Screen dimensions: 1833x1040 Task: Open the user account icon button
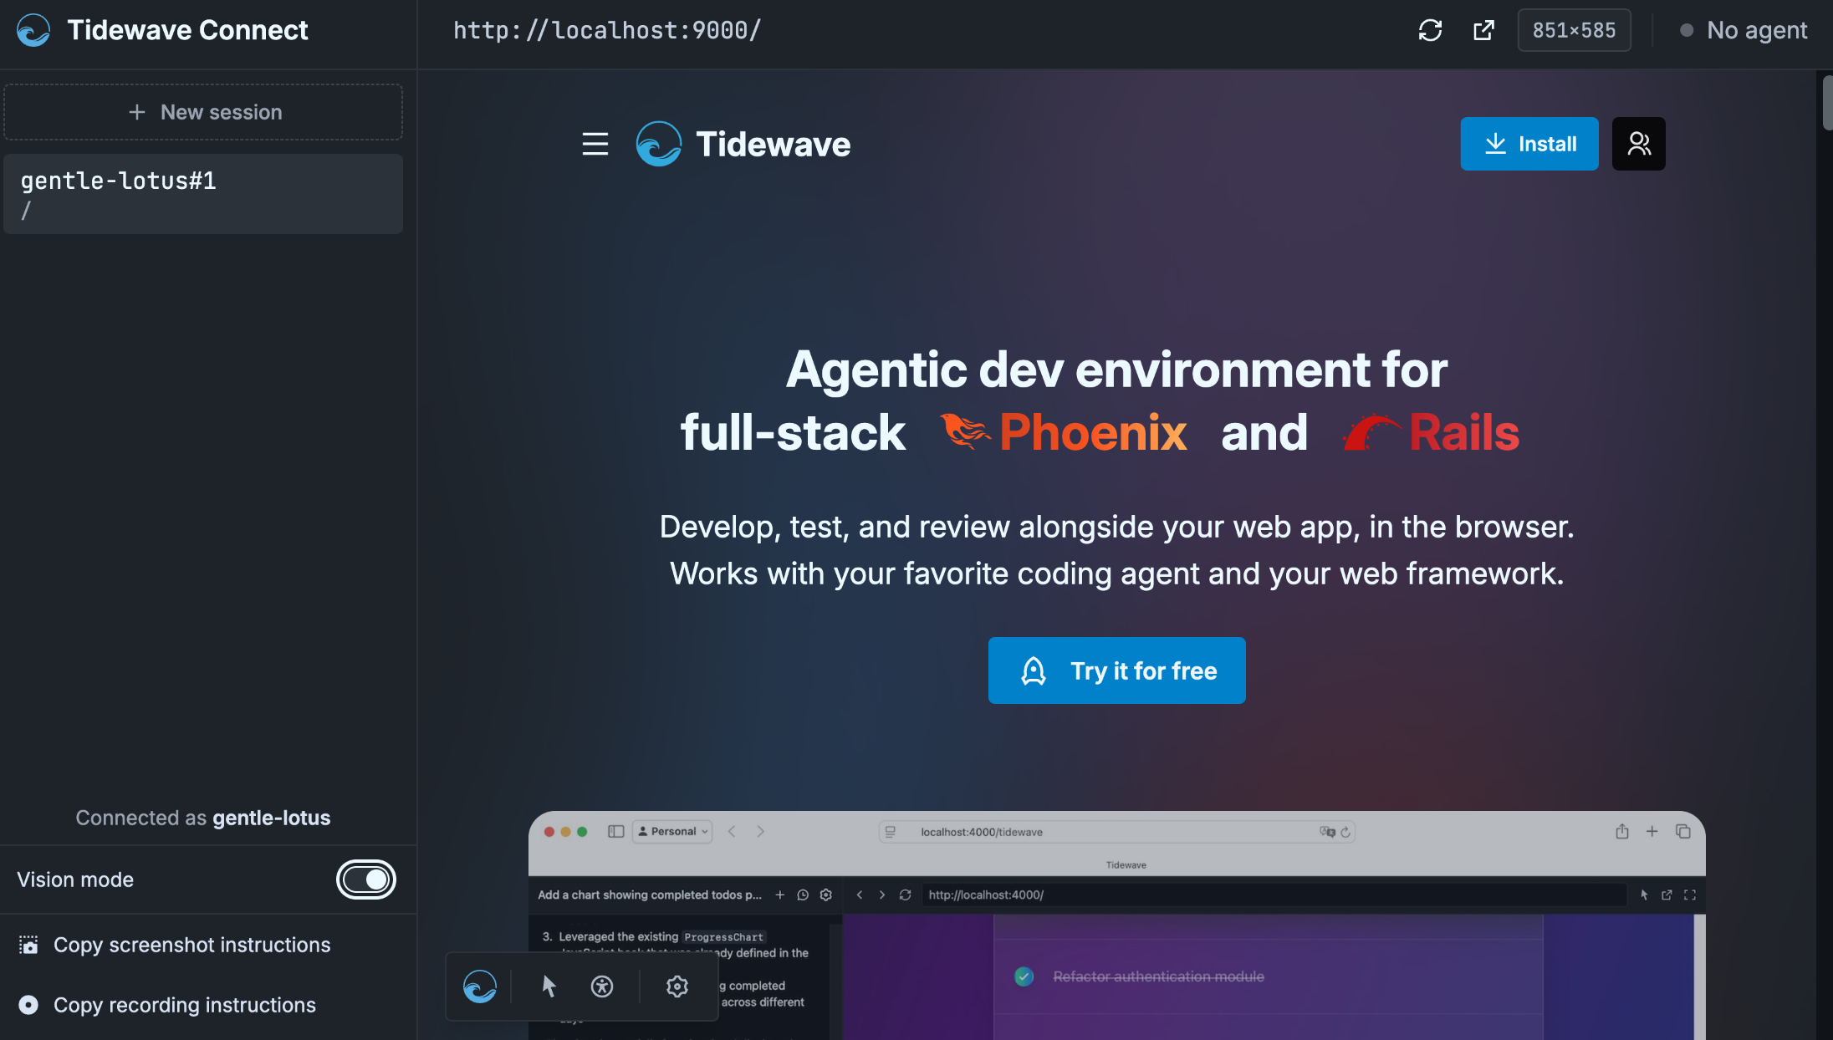pyautogui.click(x=1638, y=144)
